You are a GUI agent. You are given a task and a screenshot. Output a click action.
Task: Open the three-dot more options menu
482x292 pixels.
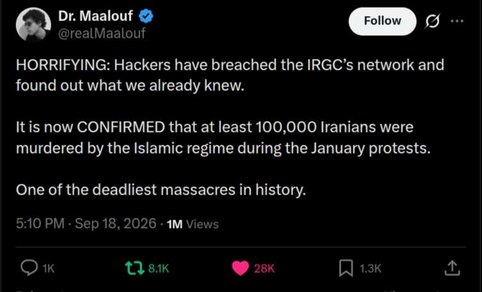coord(457,21)
